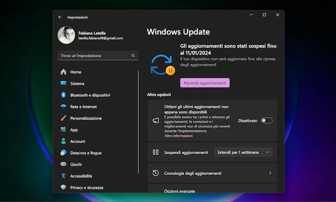Select the Privacy e sicurezza shield icon
The height and width of the screenshot is (202, 336).
point(63,187)
